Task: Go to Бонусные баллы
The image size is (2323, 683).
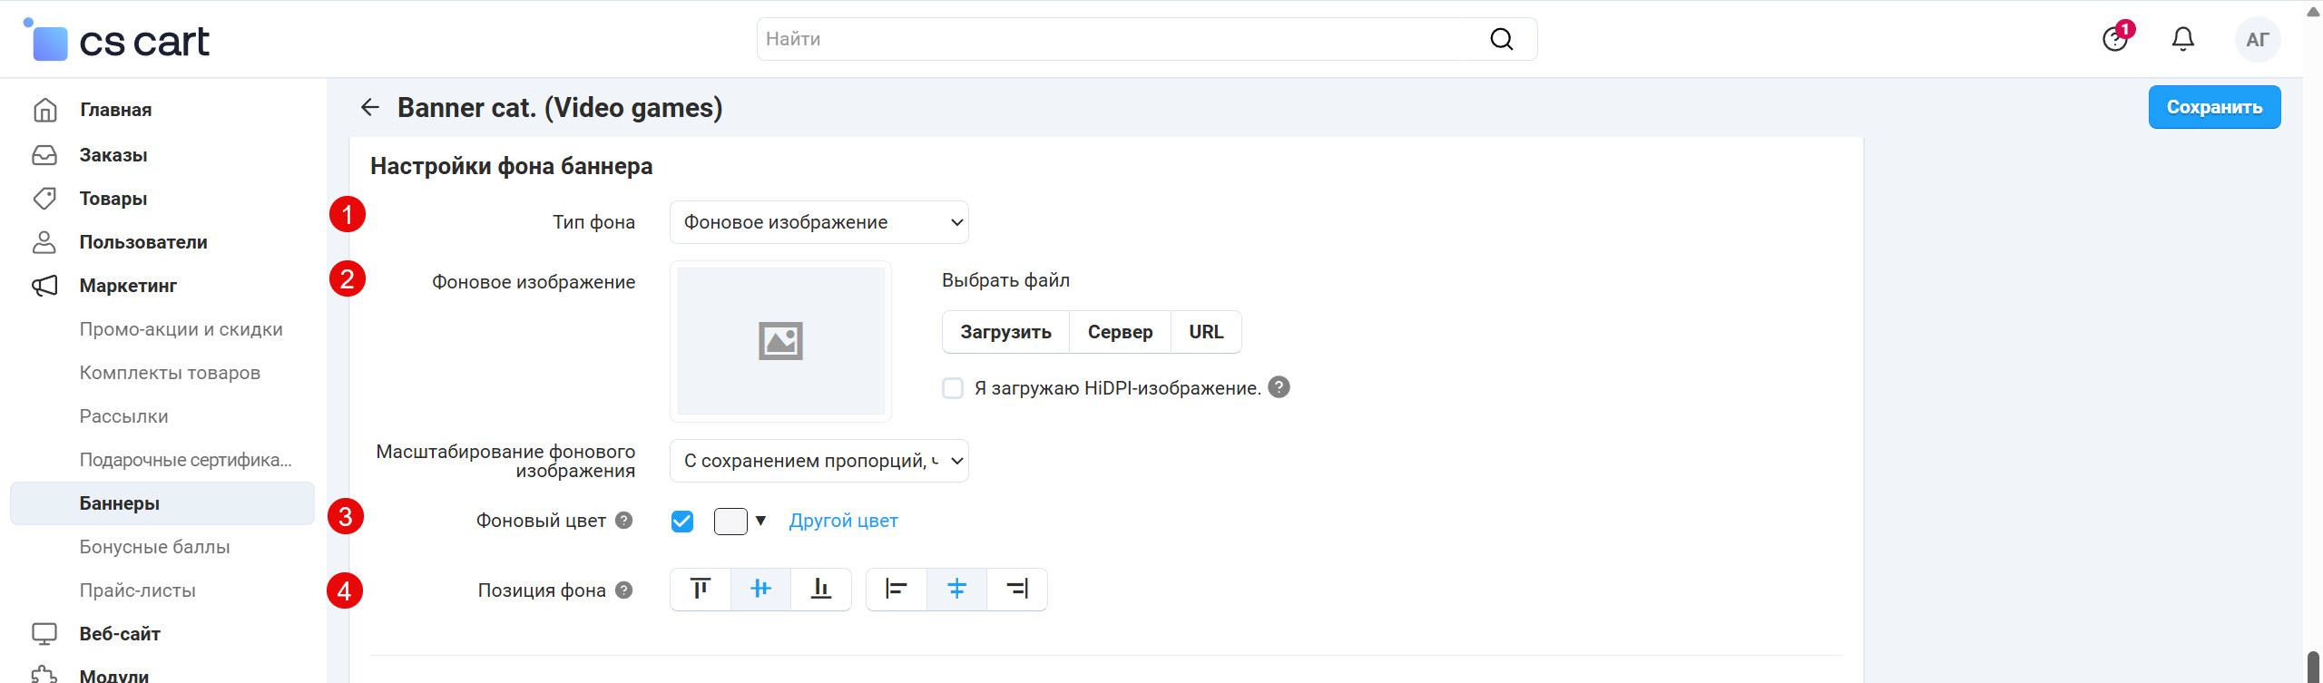Action: (x=155, y=547)
